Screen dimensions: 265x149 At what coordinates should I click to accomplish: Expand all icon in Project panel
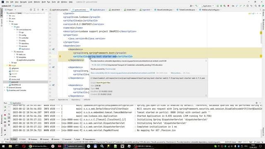click(x=34, y=10)
